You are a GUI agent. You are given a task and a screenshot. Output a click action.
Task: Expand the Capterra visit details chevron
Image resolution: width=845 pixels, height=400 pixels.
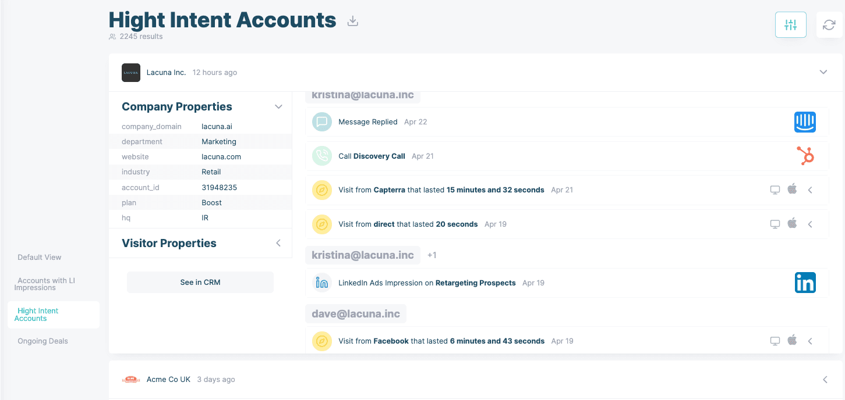[810, 190]
